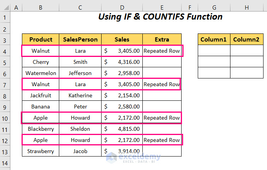Click the Strawberry product cell

coord(41,151)
